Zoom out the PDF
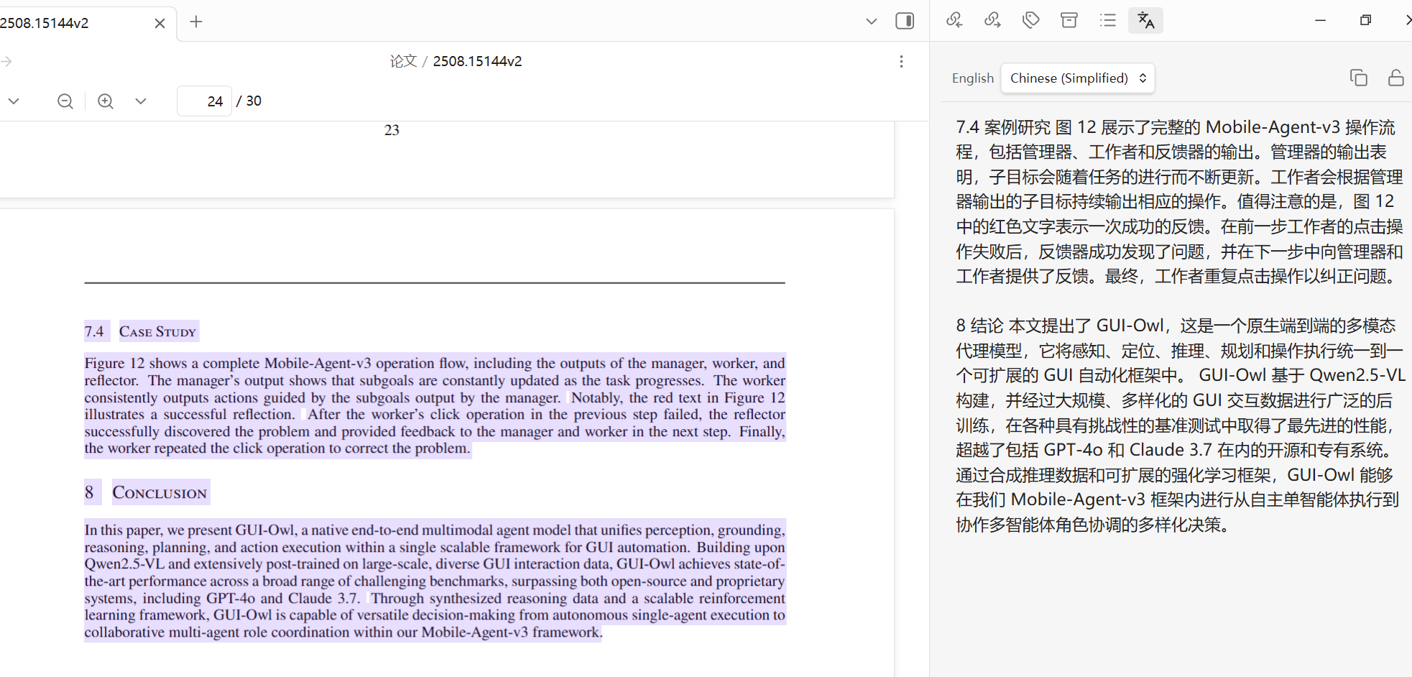Screen dimensions: 1412x677 (65, 101)
